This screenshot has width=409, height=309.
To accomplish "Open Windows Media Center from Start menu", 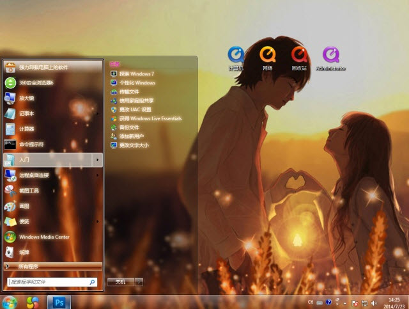I will click(x=43, y=237).
